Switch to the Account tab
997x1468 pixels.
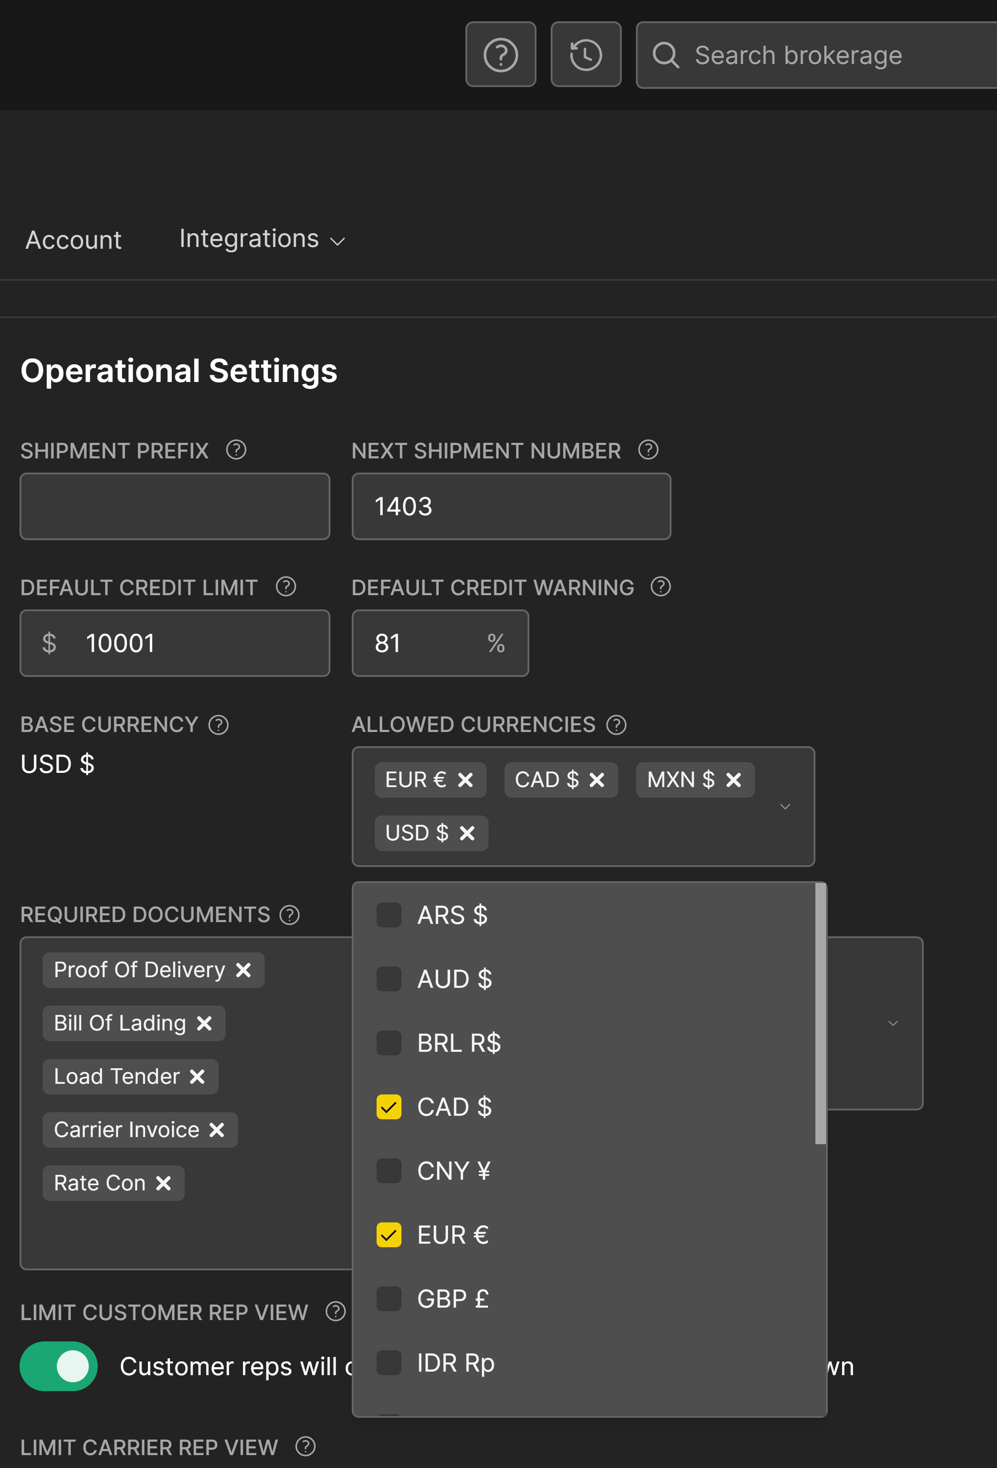pyautogui.click(x=73, y=240)
